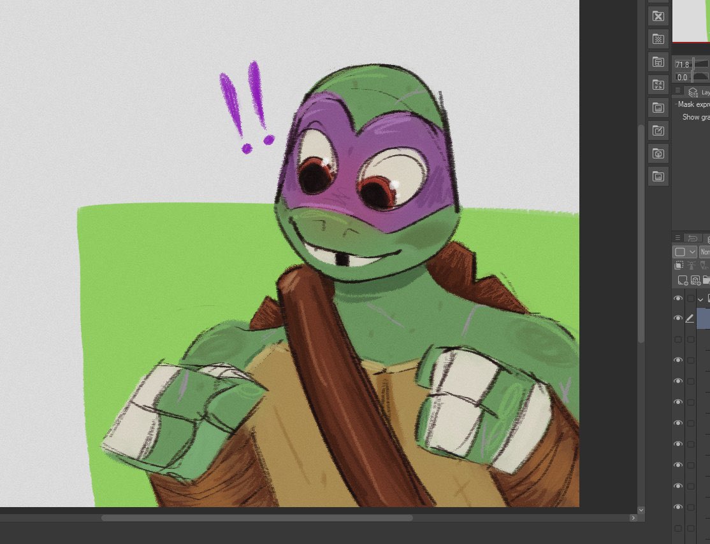
Task: Open the frame layout material folder icon
Action: coord(658,62)
